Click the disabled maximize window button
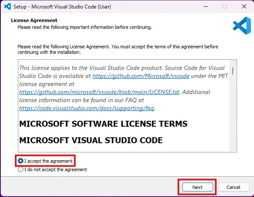The image size is (254, 197). pyautogui.click(x=225, y=6)
